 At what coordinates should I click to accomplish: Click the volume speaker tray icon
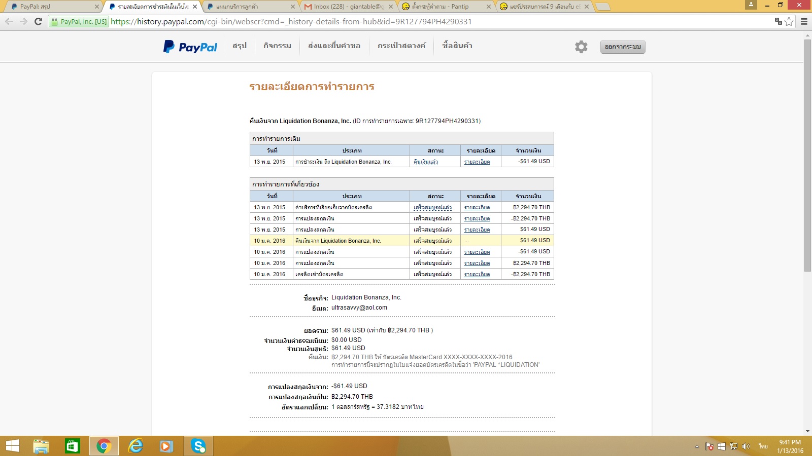[746, 446]
